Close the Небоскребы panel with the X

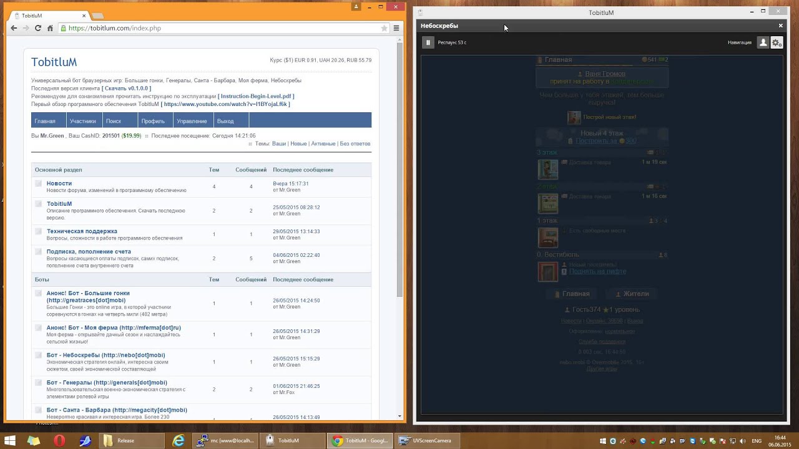pyautogui.click(x=780, y=26)
